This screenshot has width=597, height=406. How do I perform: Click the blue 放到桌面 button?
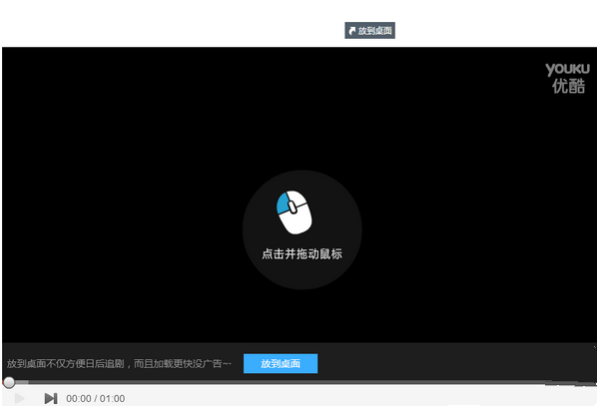pyautogui.click(x=281, y=363)
